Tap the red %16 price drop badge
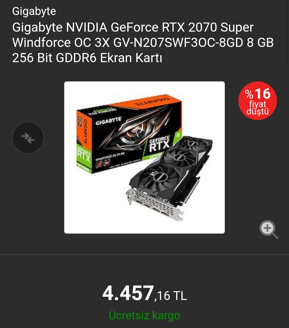Viewport: 289px width, 328px height. pos(258,101)
